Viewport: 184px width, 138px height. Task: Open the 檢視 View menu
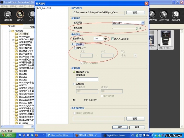(x=23, y=6)
